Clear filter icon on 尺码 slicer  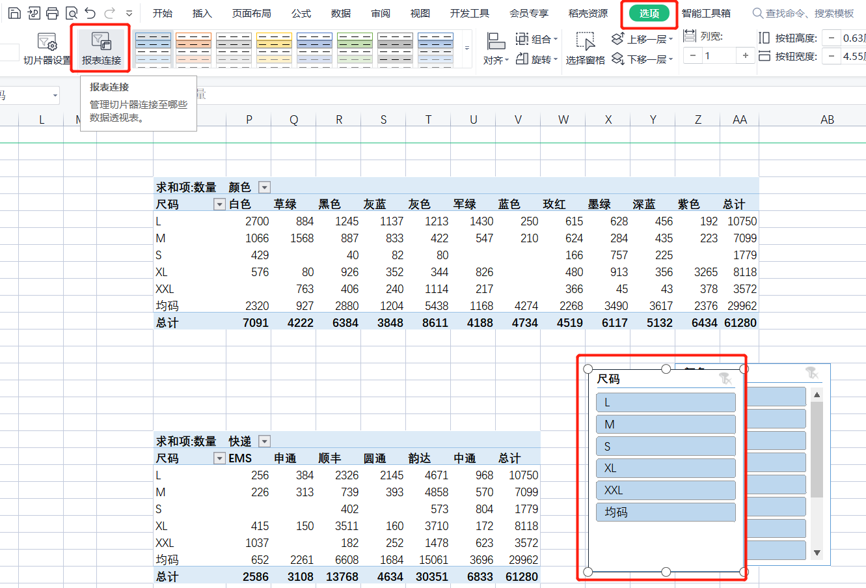coord(725,378)
